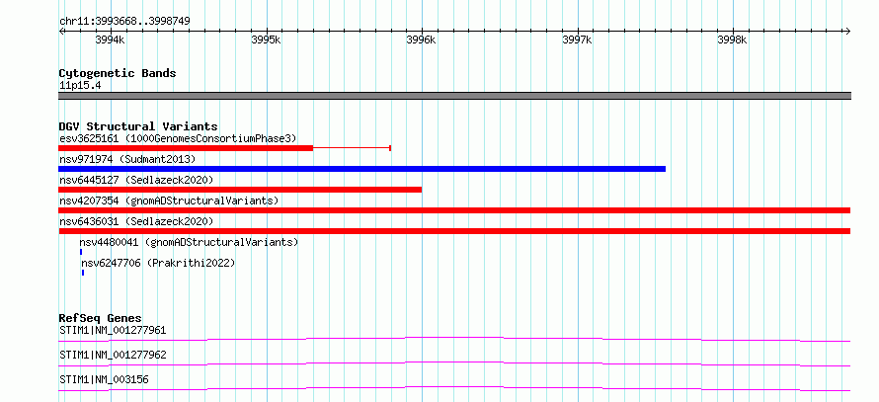This screenshot has width=879, height=402.
Task: Select the nsv4207354 gnomAD red variant bar
Action: 454,210
